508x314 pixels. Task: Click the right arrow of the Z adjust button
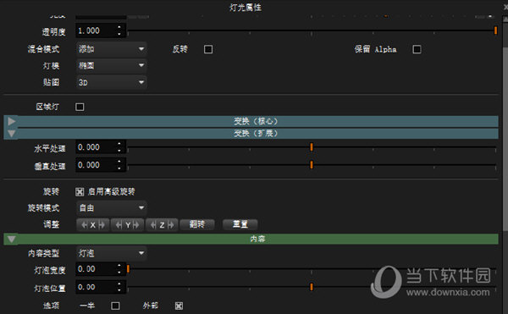tap(171, 224)
